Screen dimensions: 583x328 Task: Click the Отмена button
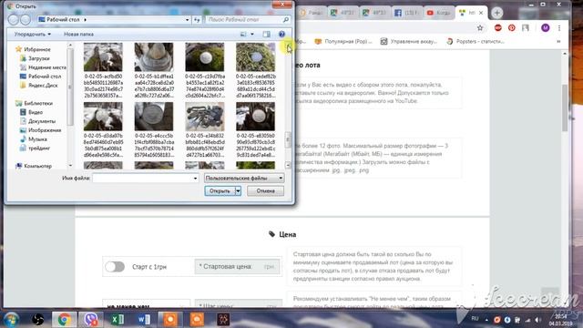coord(265,190)
